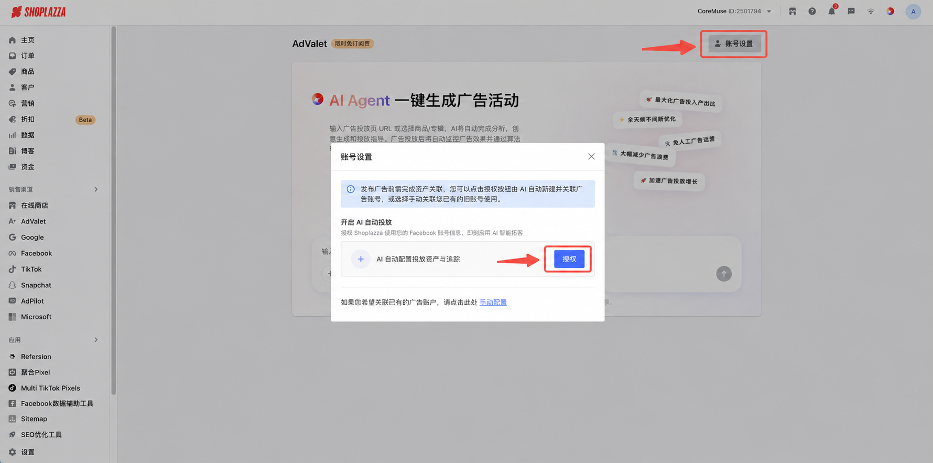Screen dimensions: 933x463
Task: Open the chat messages icon
Action: click(x=851, y=11)
